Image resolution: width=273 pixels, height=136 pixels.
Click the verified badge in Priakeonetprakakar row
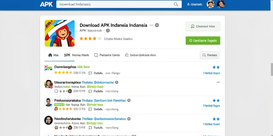pos(129,100)
